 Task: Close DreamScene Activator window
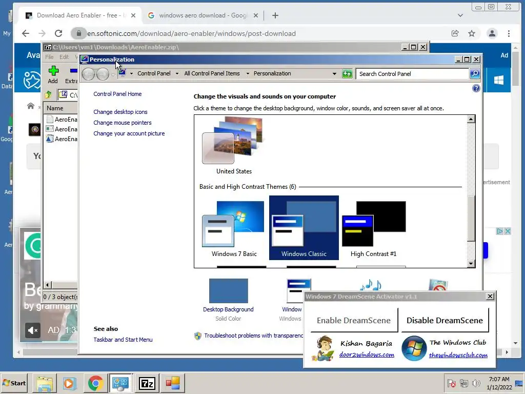coord(490,297)
